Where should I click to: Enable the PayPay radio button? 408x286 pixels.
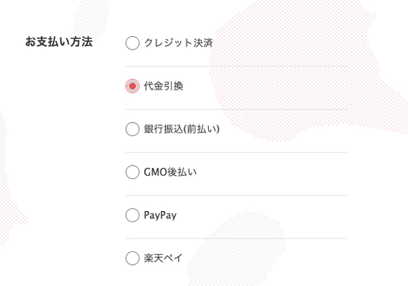[x=132, y=215]
